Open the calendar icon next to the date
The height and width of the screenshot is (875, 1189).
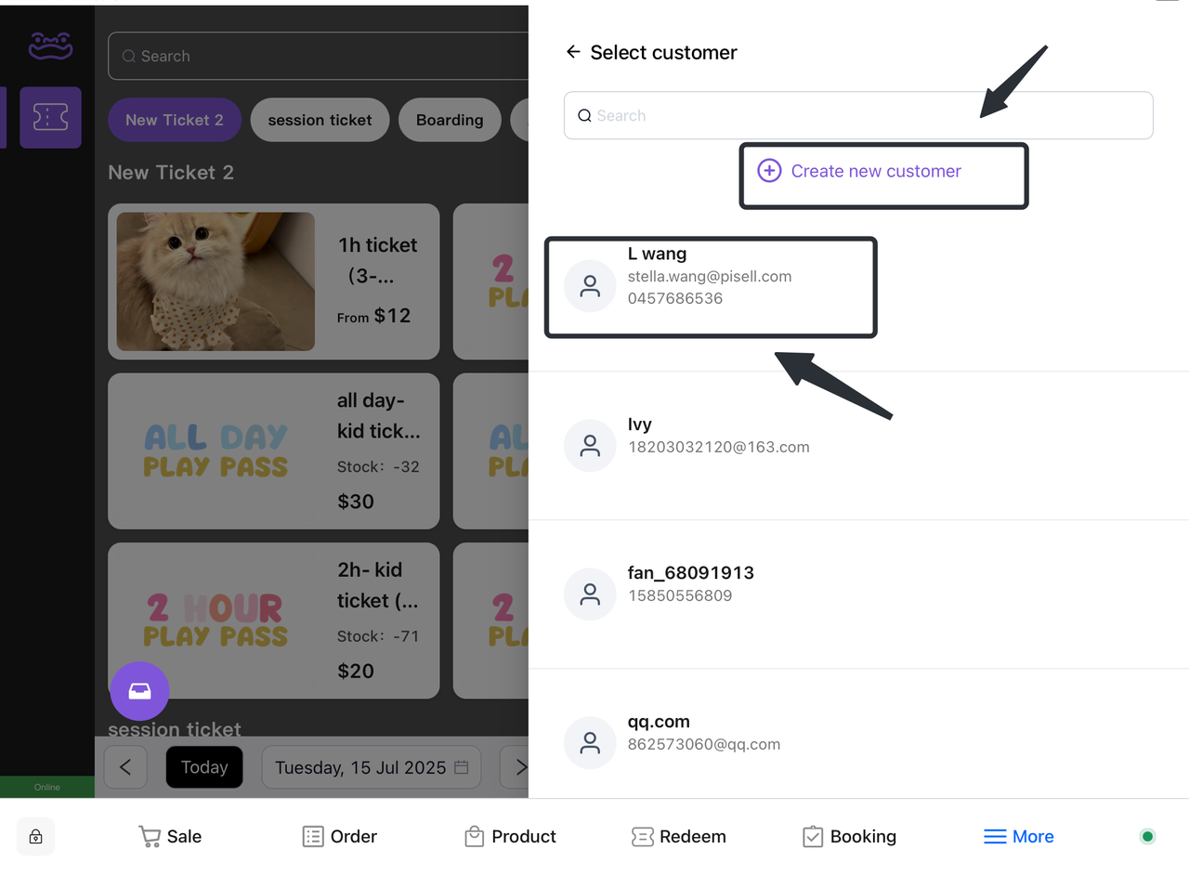tap(462, 767)
